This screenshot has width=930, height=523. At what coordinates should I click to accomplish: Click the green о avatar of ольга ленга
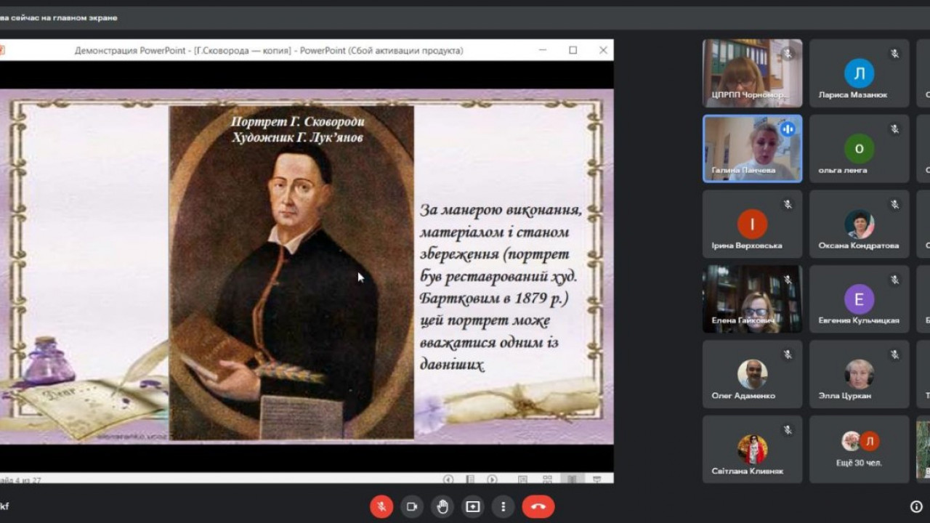(x=859, y=148)
